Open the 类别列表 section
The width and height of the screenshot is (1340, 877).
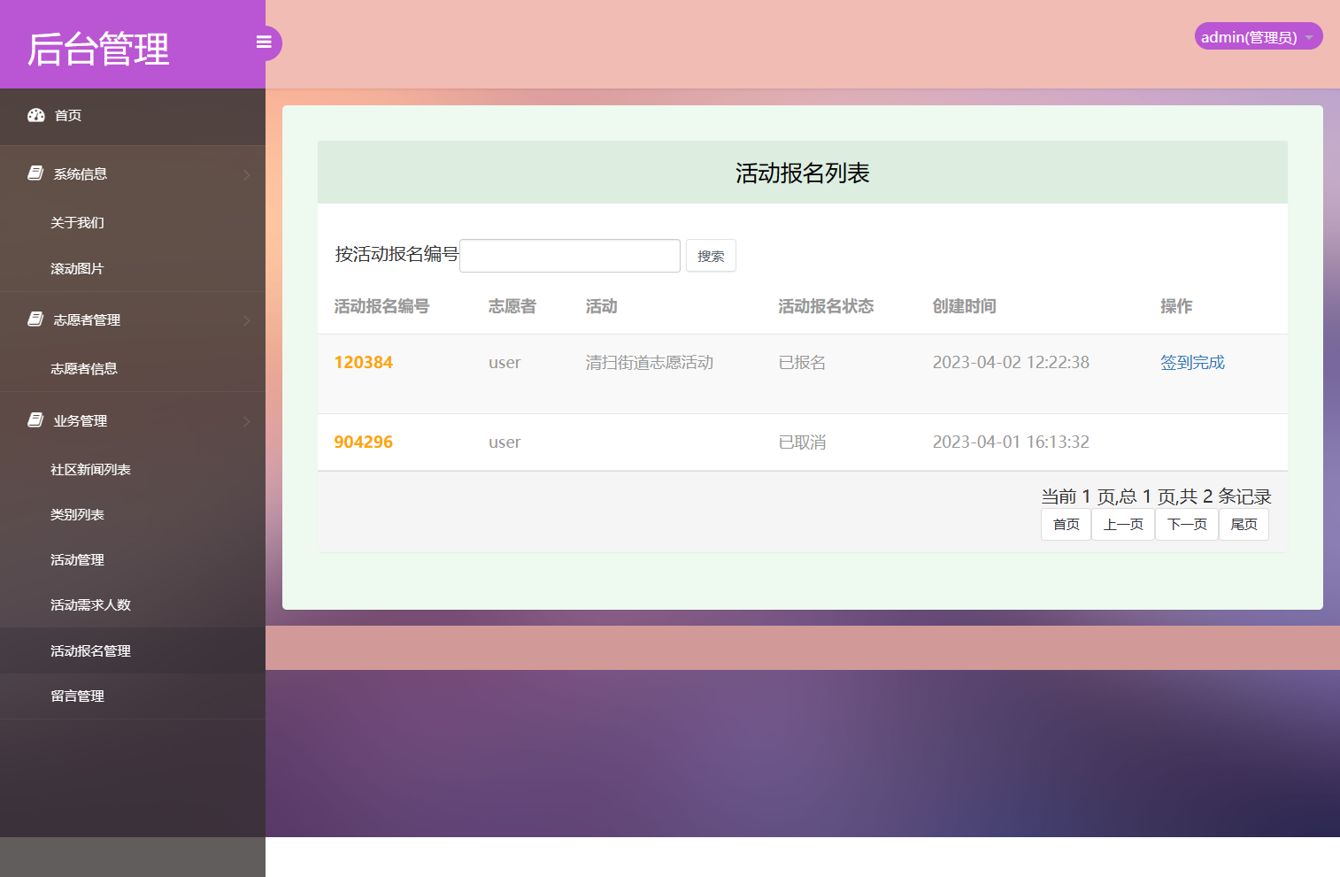point(77,514)
